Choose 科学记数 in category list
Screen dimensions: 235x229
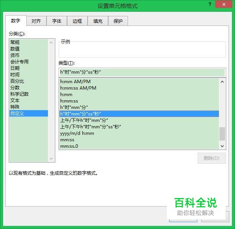pyautogui.click(x=29, y=94)
